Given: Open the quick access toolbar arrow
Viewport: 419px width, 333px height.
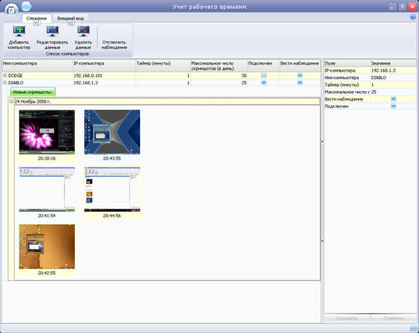Looking at the screenshot, I should click(x=26, y=7).
